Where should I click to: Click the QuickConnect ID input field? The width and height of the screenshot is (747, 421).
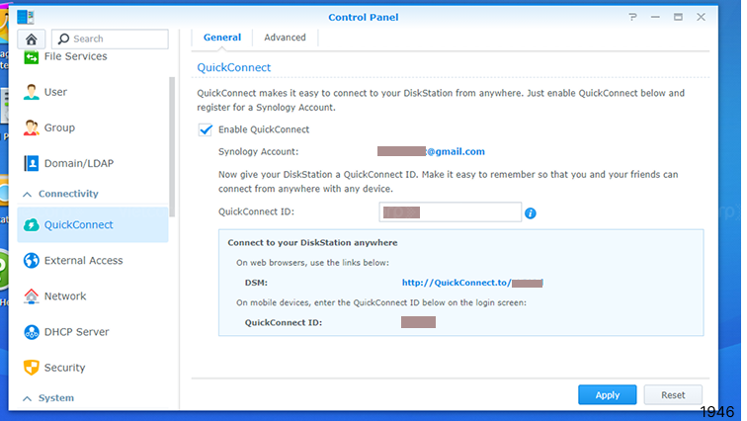click(450, 212)
